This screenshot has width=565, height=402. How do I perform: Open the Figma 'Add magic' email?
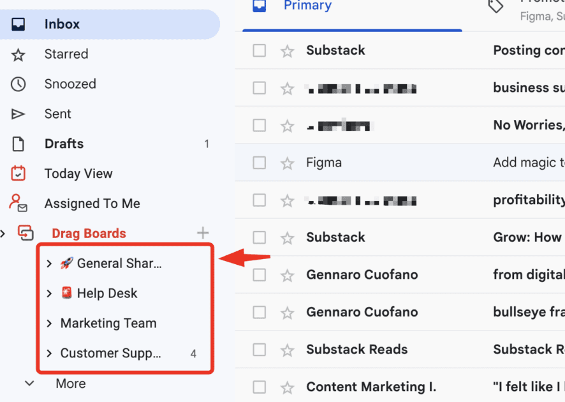400,163
